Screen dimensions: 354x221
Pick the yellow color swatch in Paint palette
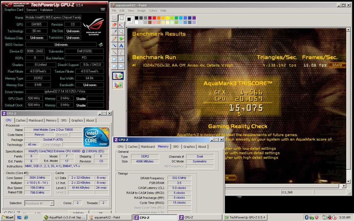(x=167, y=18)
